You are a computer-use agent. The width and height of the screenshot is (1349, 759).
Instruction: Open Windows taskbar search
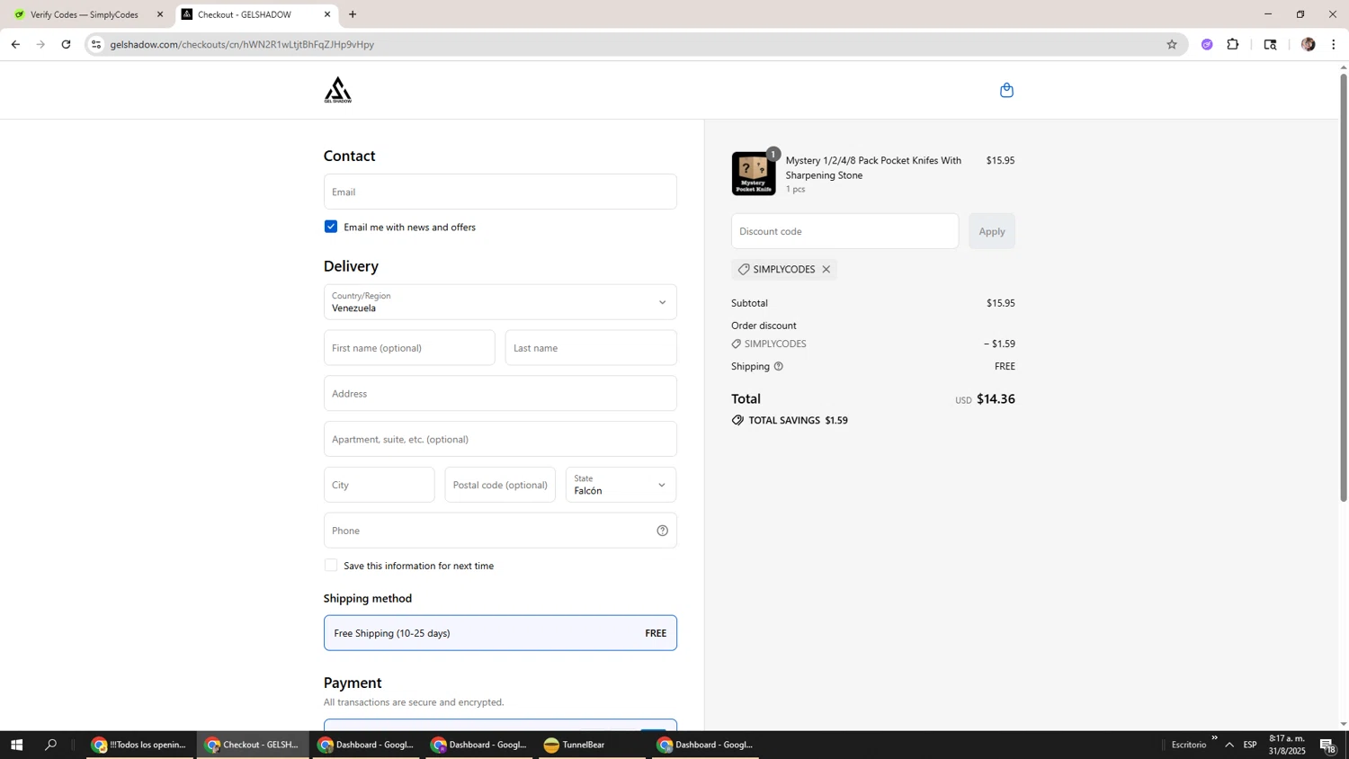click(x=51, y=745)
